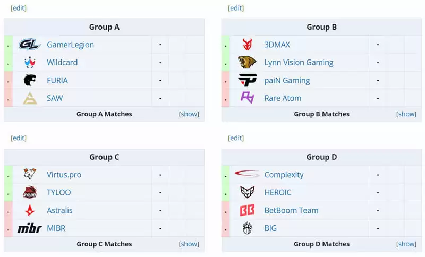Image resolution: width=425 pixels, height=257 pixels.
Task: Open the Complexity team page link
Action: coord(284,175)
